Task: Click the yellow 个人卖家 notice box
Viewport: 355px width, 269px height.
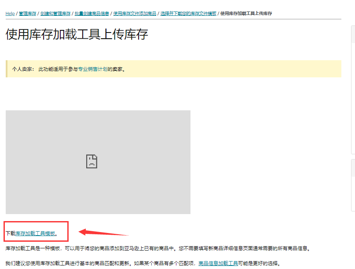Action: click(220, 69)
